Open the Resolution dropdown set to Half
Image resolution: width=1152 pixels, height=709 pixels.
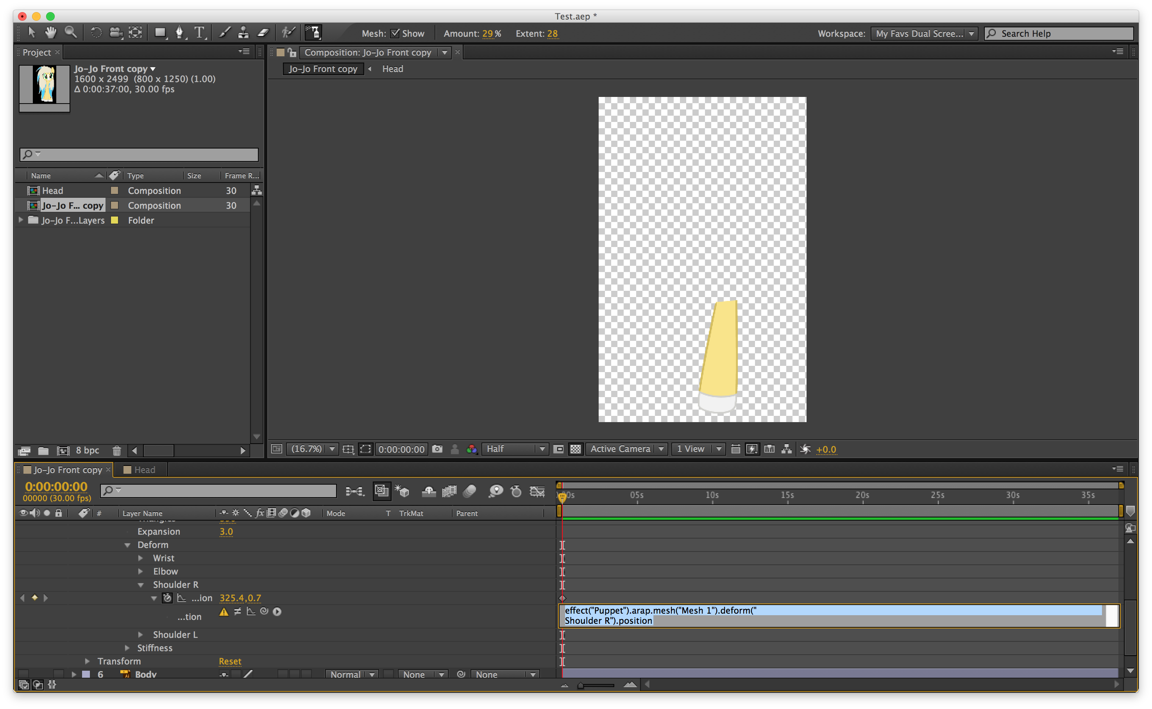click(x=514, y=449)
